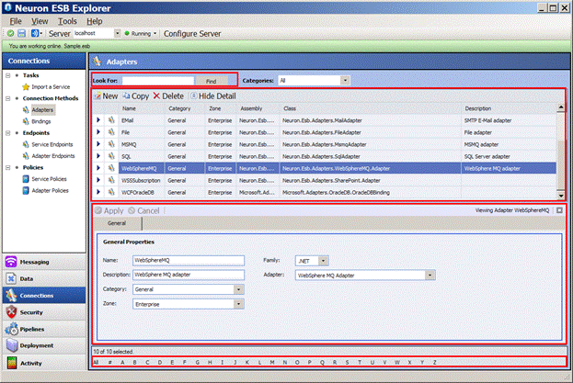Open the Deployment section in the sidebar
Viewport: 573px width, 383px height.
tap(44, 345)
